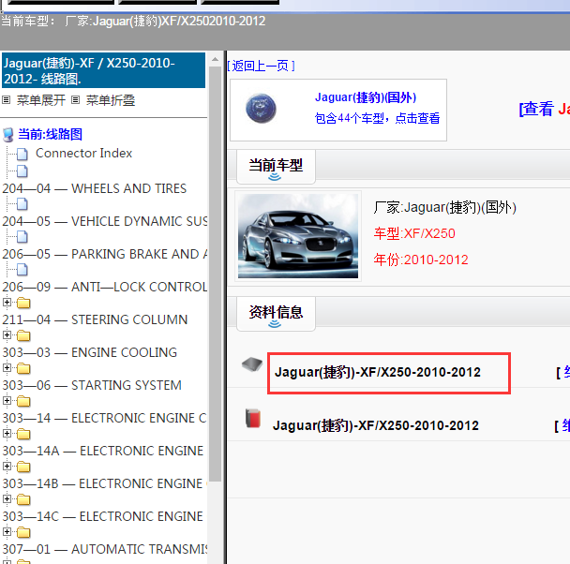Open the red-boxed Jaguar(捷豹)-XF/X250-2010-2012 entry

pos(378,372)
